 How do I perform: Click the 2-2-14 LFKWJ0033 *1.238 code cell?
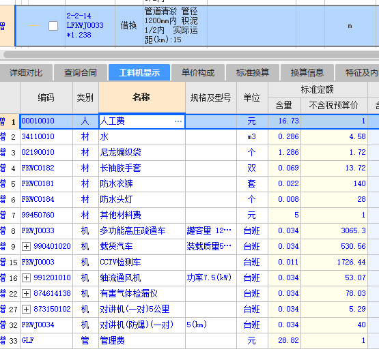point(90,26)
